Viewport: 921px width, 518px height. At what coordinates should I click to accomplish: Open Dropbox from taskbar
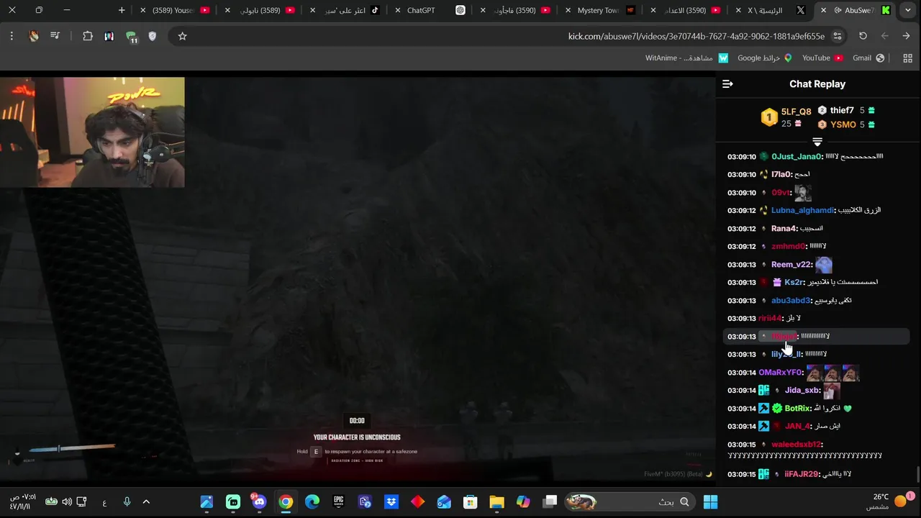coord(391,501)
